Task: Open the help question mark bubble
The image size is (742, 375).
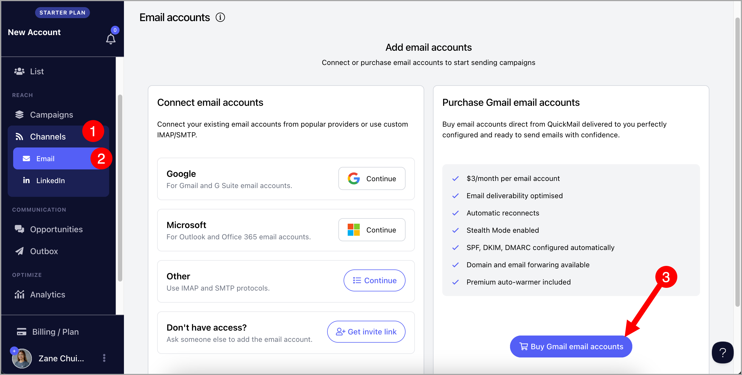Action: 723,352
